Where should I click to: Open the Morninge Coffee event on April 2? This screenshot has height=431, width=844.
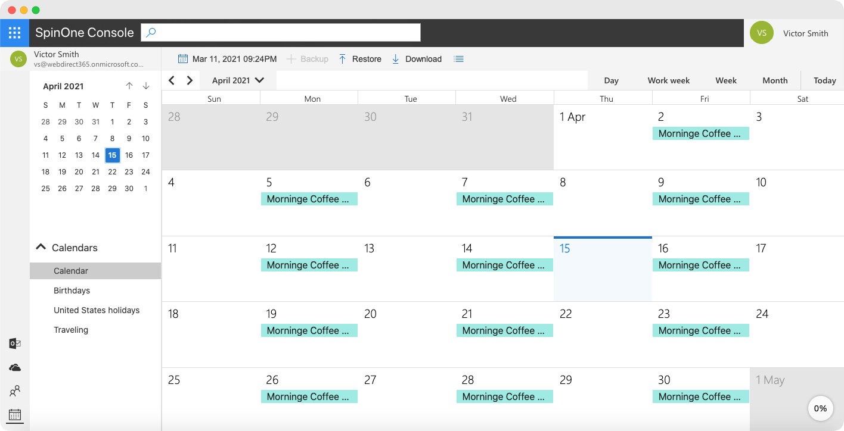coord(701,134)
